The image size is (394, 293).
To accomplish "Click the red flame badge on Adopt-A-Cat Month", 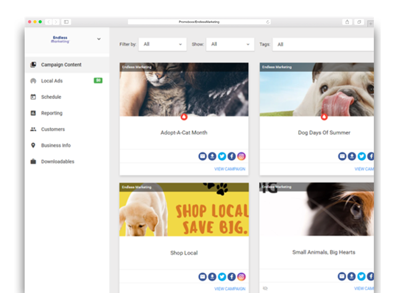I will pyautogui.click(x=184, y=117).
